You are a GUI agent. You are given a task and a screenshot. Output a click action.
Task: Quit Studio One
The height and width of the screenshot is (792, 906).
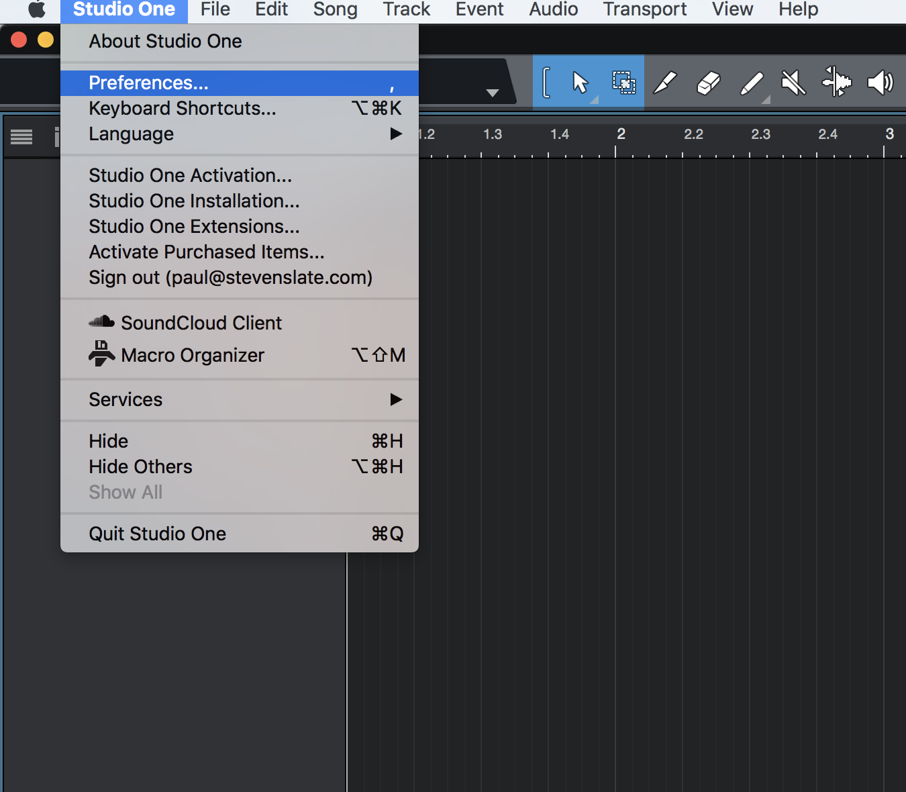[x=240, y=534]
